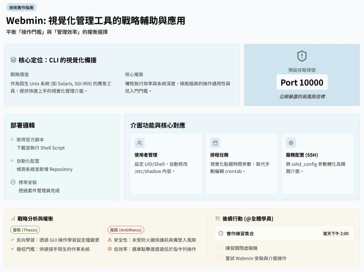Screen dimensions: 364x272
Task: Click the shield alert icon above Port 10000
Action: click(302, 56)
